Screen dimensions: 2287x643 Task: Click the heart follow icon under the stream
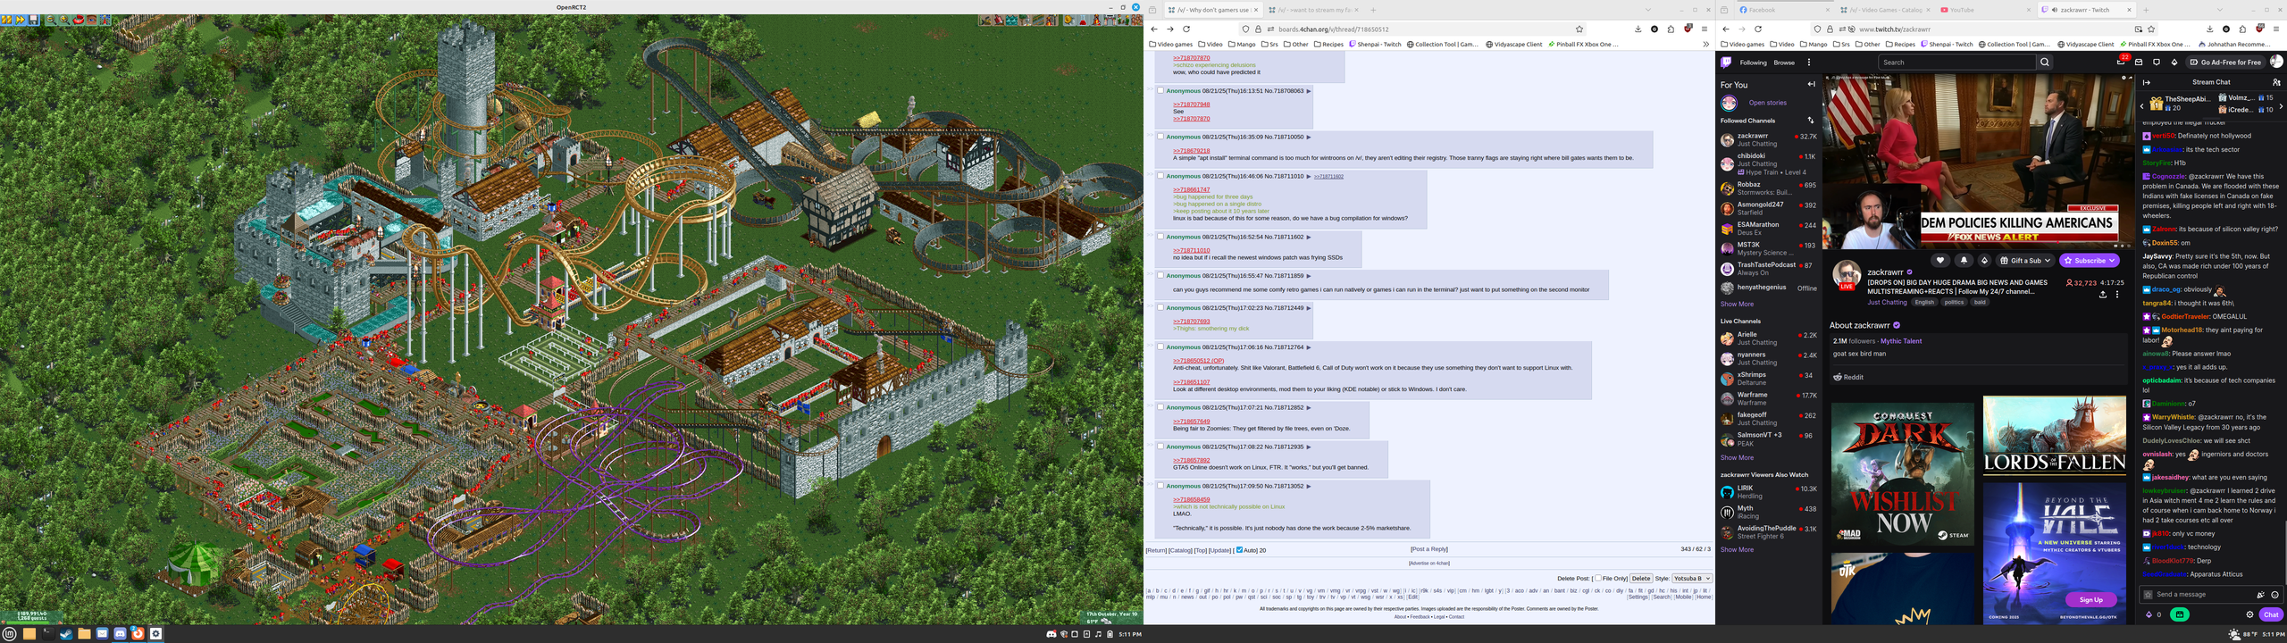pyautogui.click(x=1940, y=261)
